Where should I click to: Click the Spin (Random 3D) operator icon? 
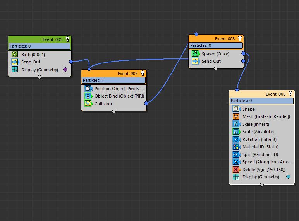(x=236, y=154)
